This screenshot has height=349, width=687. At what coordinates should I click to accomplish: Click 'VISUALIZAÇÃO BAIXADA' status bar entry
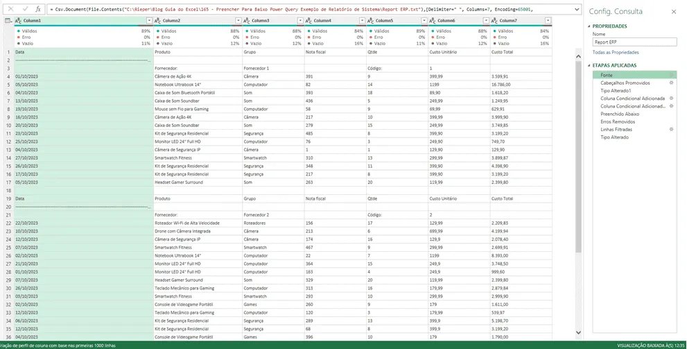click(x=652, y=346)
